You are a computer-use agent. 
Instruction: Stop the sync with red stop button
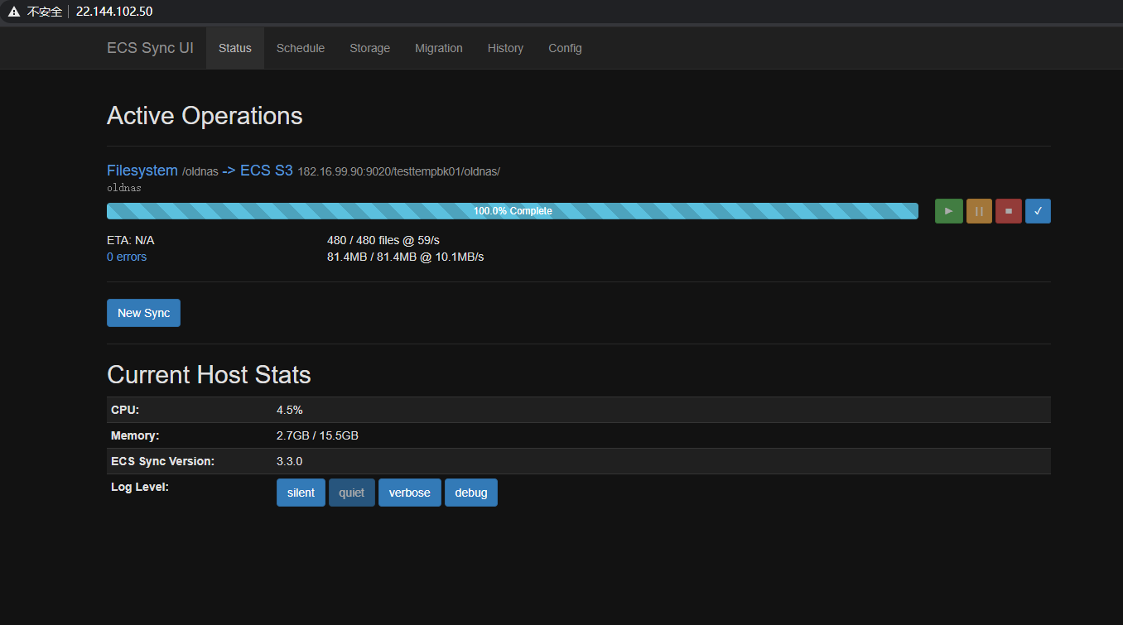(x=1009, y=211)
